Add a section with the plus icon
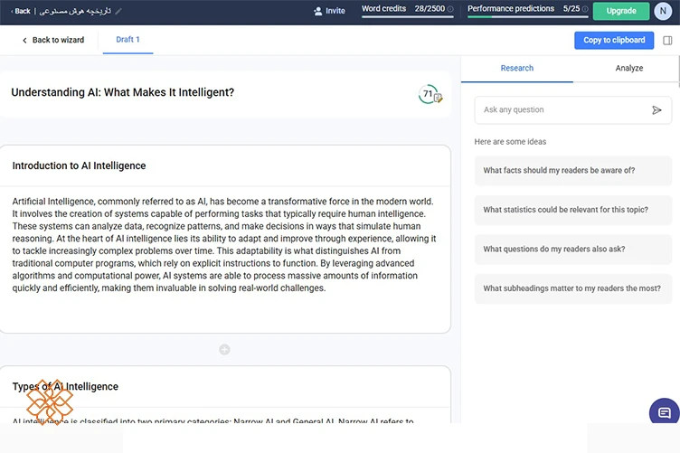Viewport: 680px width, 453px height. (x=224, y=349)
